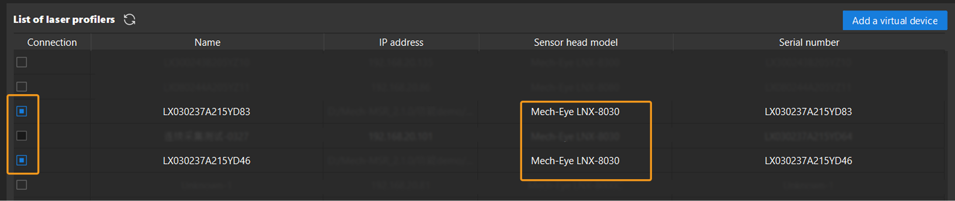Screen dimensions: 955x201
Task: Click the Add a virtual device button
Action: point(894,20)
